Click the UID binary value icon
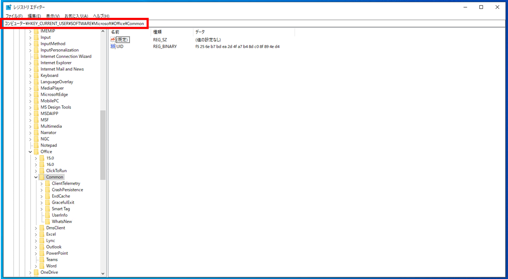 tap(113, 46)
